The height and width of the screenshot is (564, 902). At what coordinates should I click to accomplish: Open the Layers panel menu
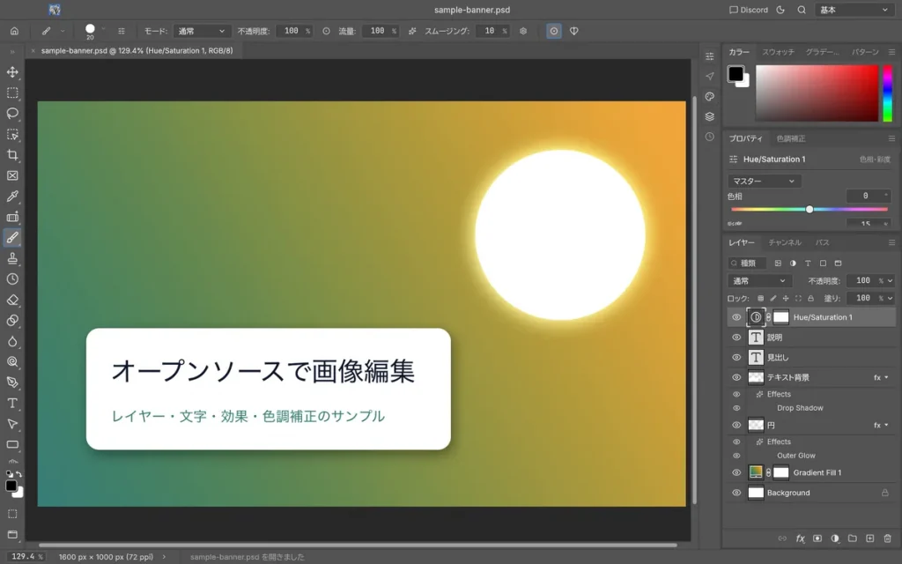click(x=891, y=243)
